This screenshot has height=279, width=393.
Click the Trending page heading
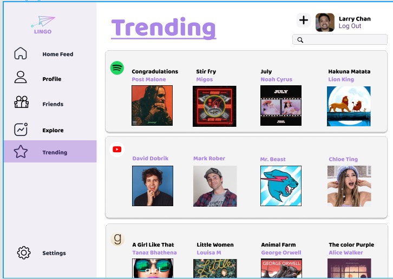click(x=163, y=28)
